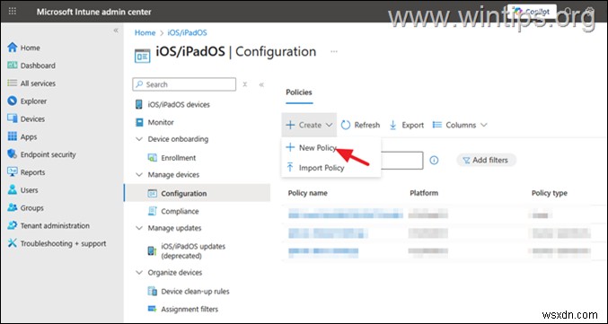Open Apps from the left navigation
608x324 pixels.
[x=29, y=136]
